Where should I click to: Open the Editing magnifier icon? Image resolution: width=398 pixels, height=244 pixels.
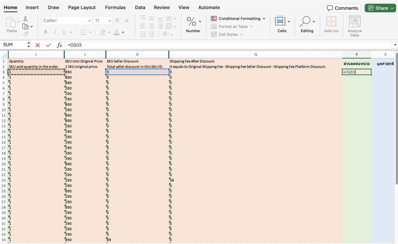click(x=305, y=22)
